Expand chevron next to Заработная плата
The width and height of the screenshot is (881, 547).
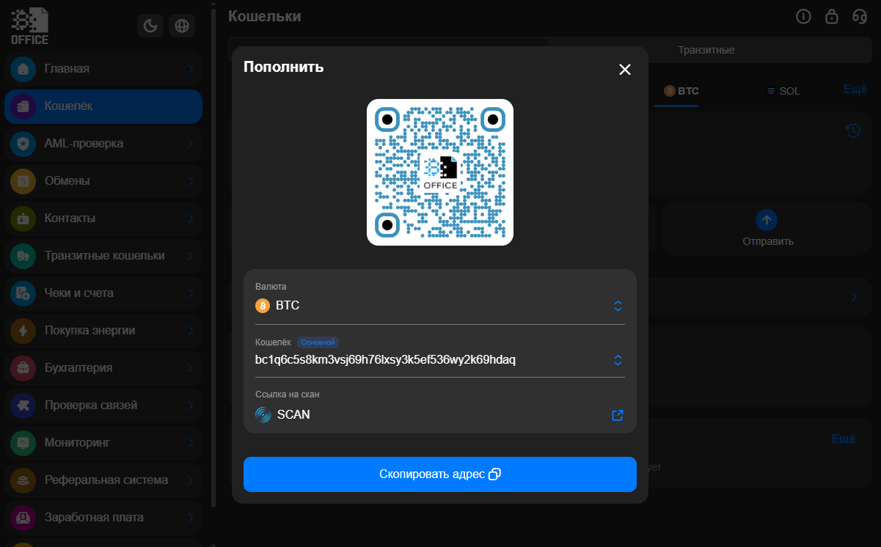tap(190, 518)
